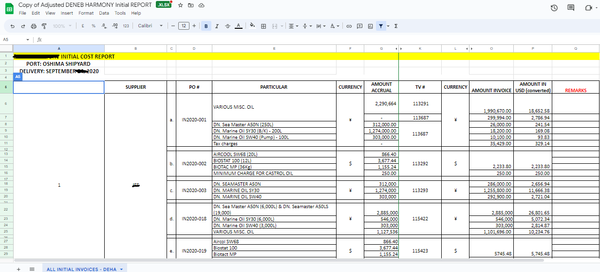Open the Data menu
The image size is (600, 272).
pyautogui.click(x=104, y=13)
